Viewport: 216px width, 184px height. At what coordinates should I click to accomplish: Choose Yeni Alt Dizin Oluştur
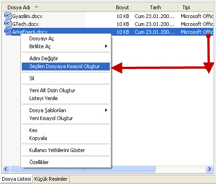coord(66,90)
